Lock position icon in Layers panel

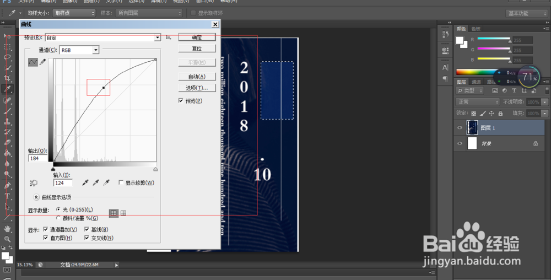491,114
